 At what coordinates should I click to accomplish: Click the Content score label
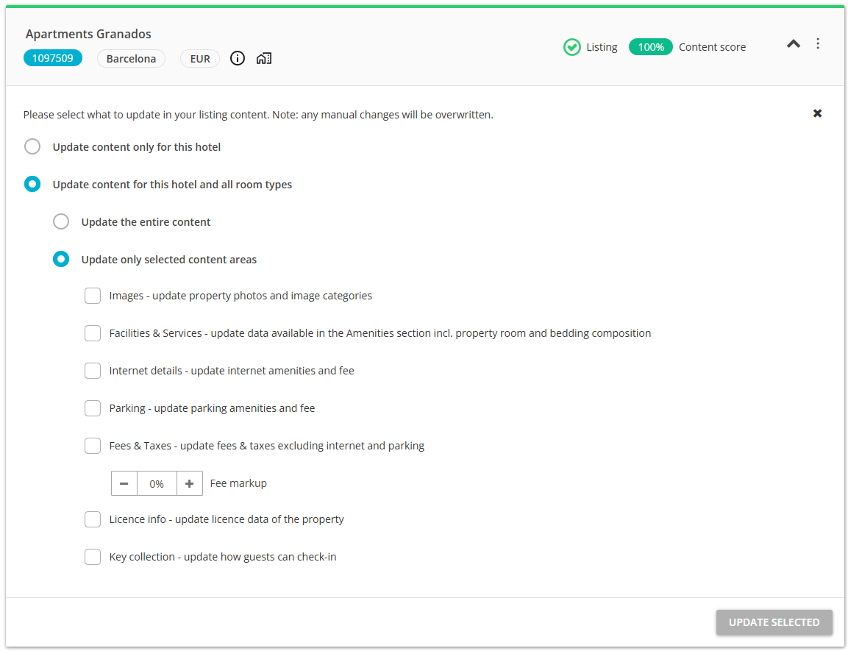(712, 47)
